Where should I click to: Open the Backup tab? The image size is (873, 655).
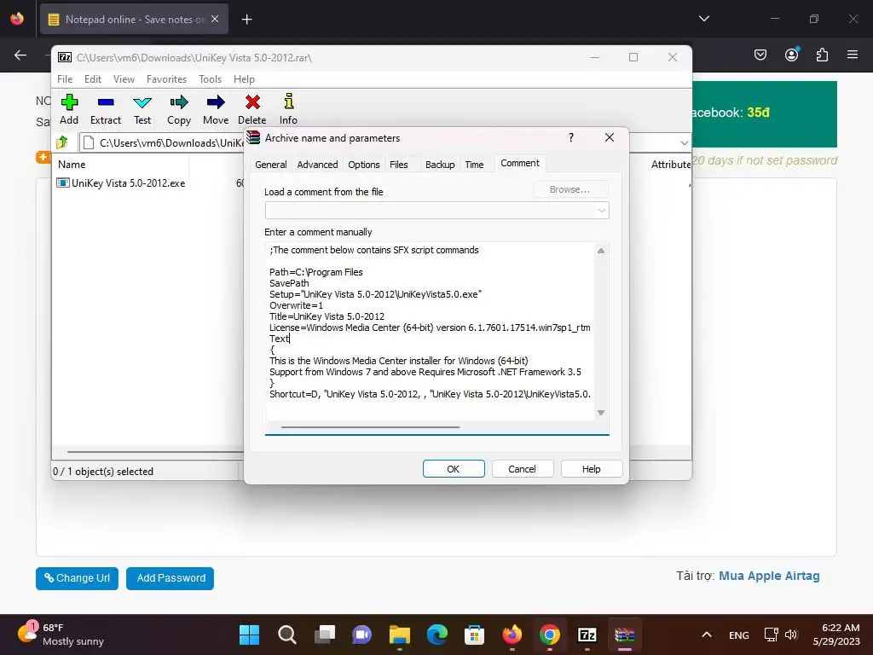[440, 165]
